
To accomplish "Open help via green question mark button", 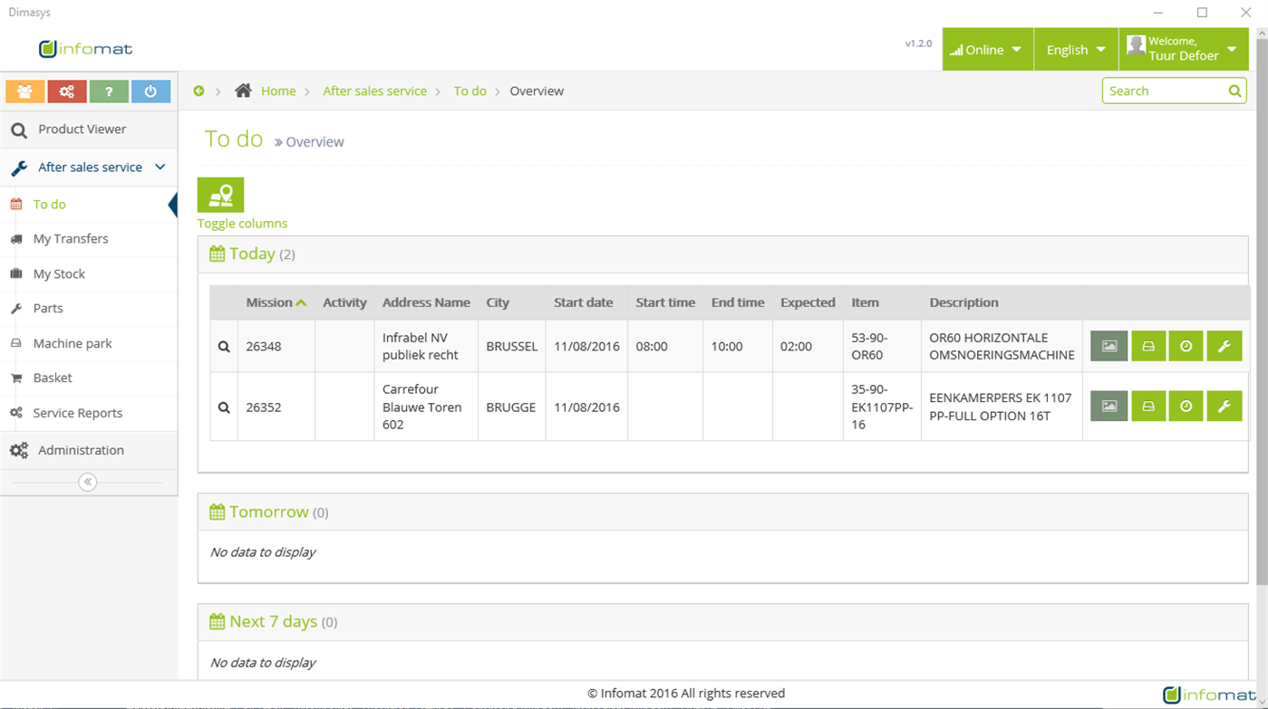I will click(x=109, y=91).
